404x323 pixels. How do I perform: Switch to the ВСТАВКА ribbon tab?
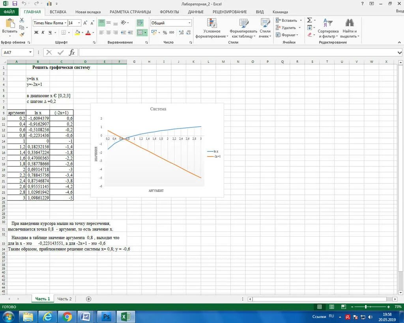click(58, 12)
